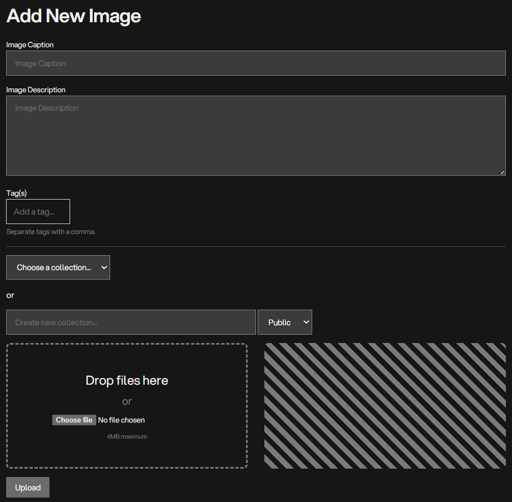Click the chevron arrow beside Public
Screen dimensions: 512x502
[306, 322]
